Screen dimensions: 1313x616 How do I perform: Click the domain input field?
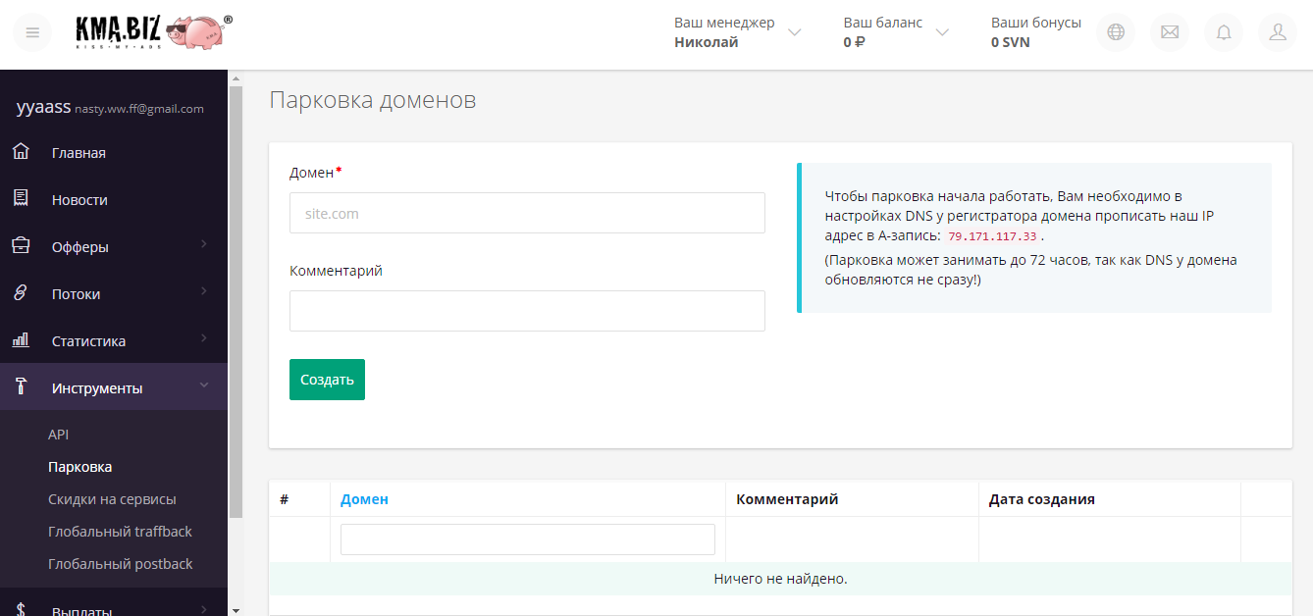pos(527,213)
